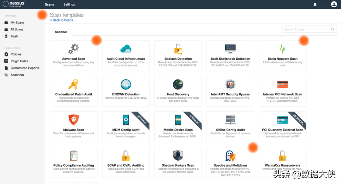Click the Host Discovery template title
The image size is (341, 184).
pos(178,94)
